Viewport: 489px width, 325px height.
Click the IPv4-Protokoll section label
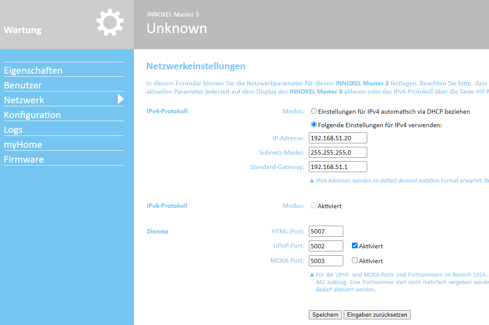[167, 111]
